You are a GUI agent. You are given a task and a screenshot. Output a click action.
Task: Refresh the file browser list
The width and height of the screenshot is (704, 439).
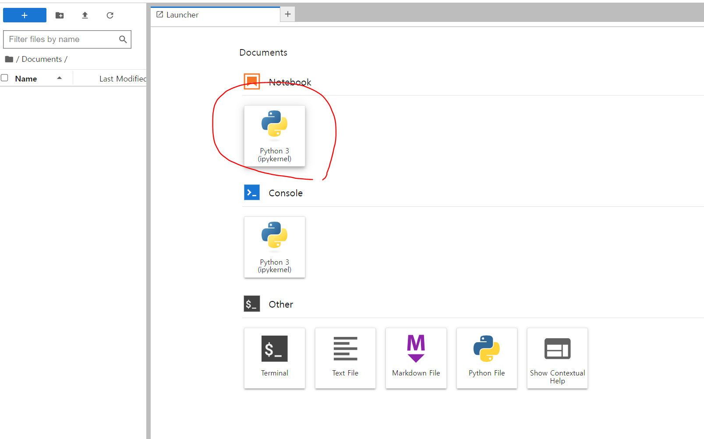tap(110, 15)
